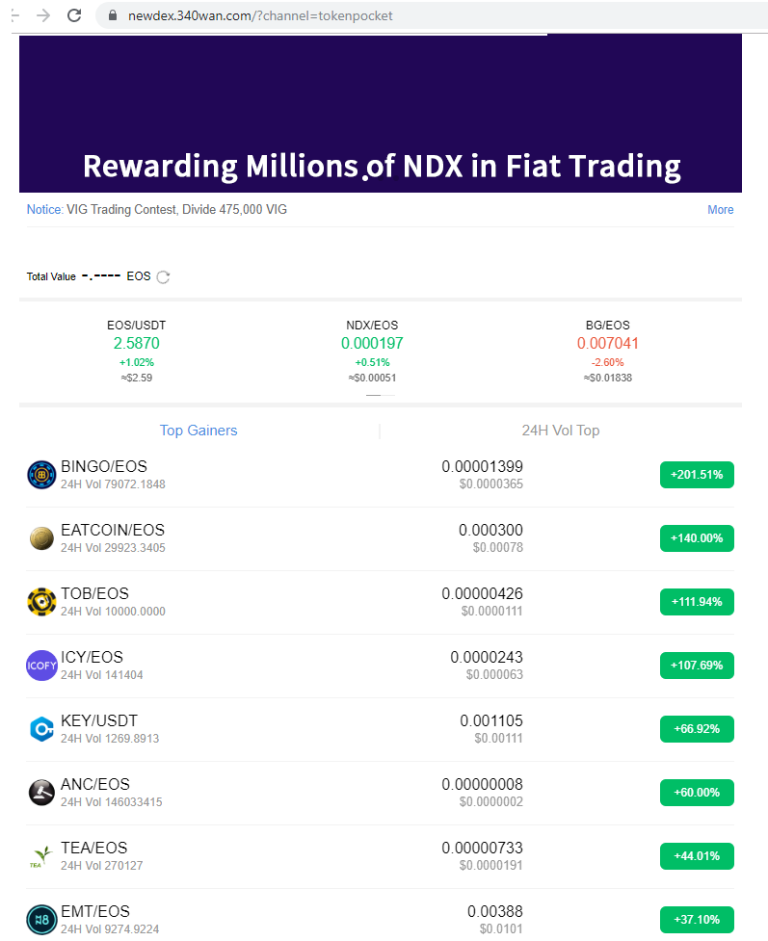Click the KEY token hexagon icon
Screen dimensions: 768x941
tap(42, 729)
